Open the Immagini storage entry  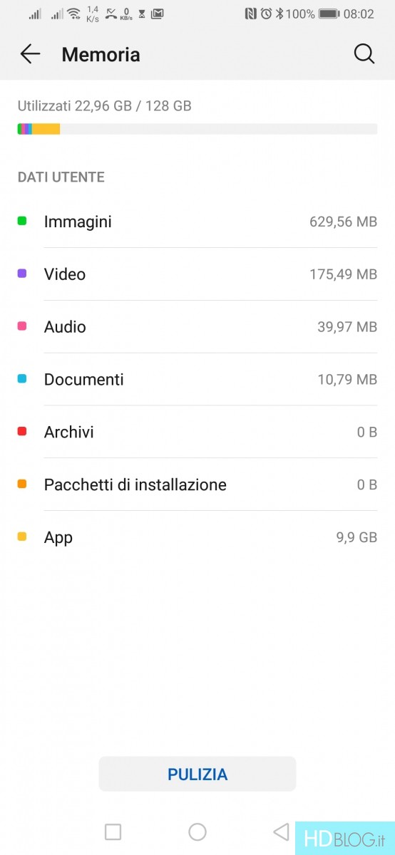[197, 222]
